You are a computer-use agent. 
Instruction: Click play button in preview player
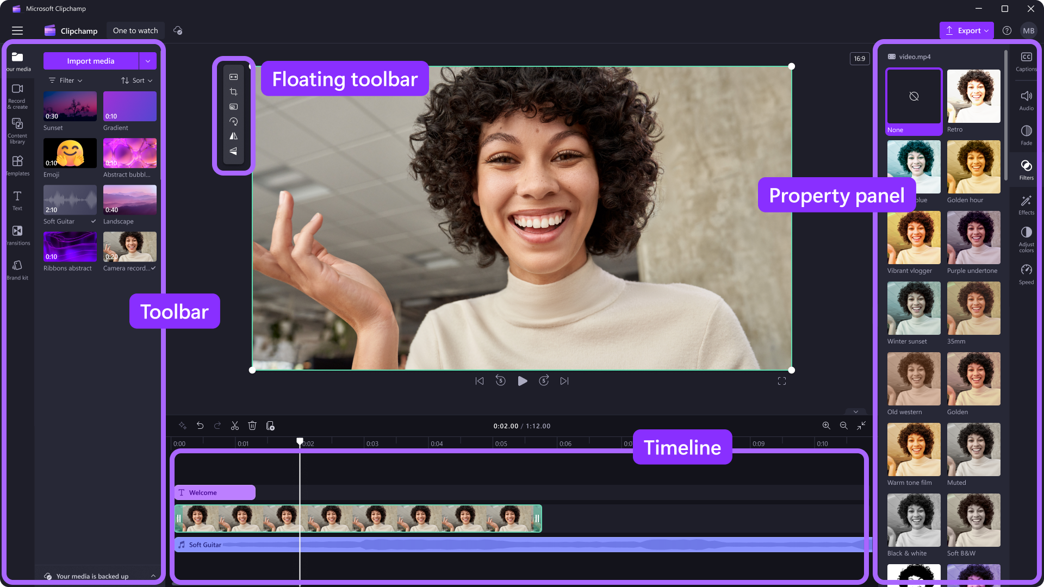click(x=523, y=380)
